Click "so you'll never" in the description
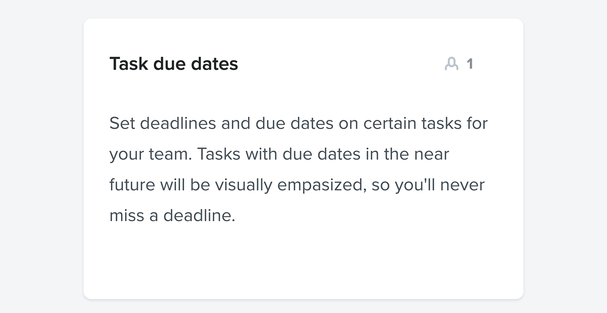 click(x=429, y=186)
